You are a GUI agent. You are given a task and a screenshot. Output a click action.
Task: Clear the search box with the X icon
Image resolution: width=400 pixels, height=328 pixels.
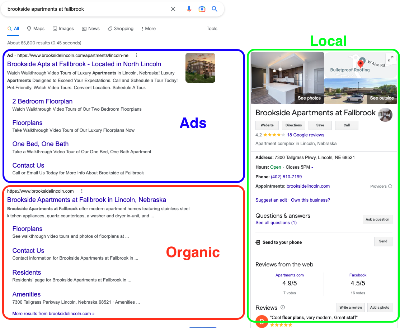click(x=173, y=9)
